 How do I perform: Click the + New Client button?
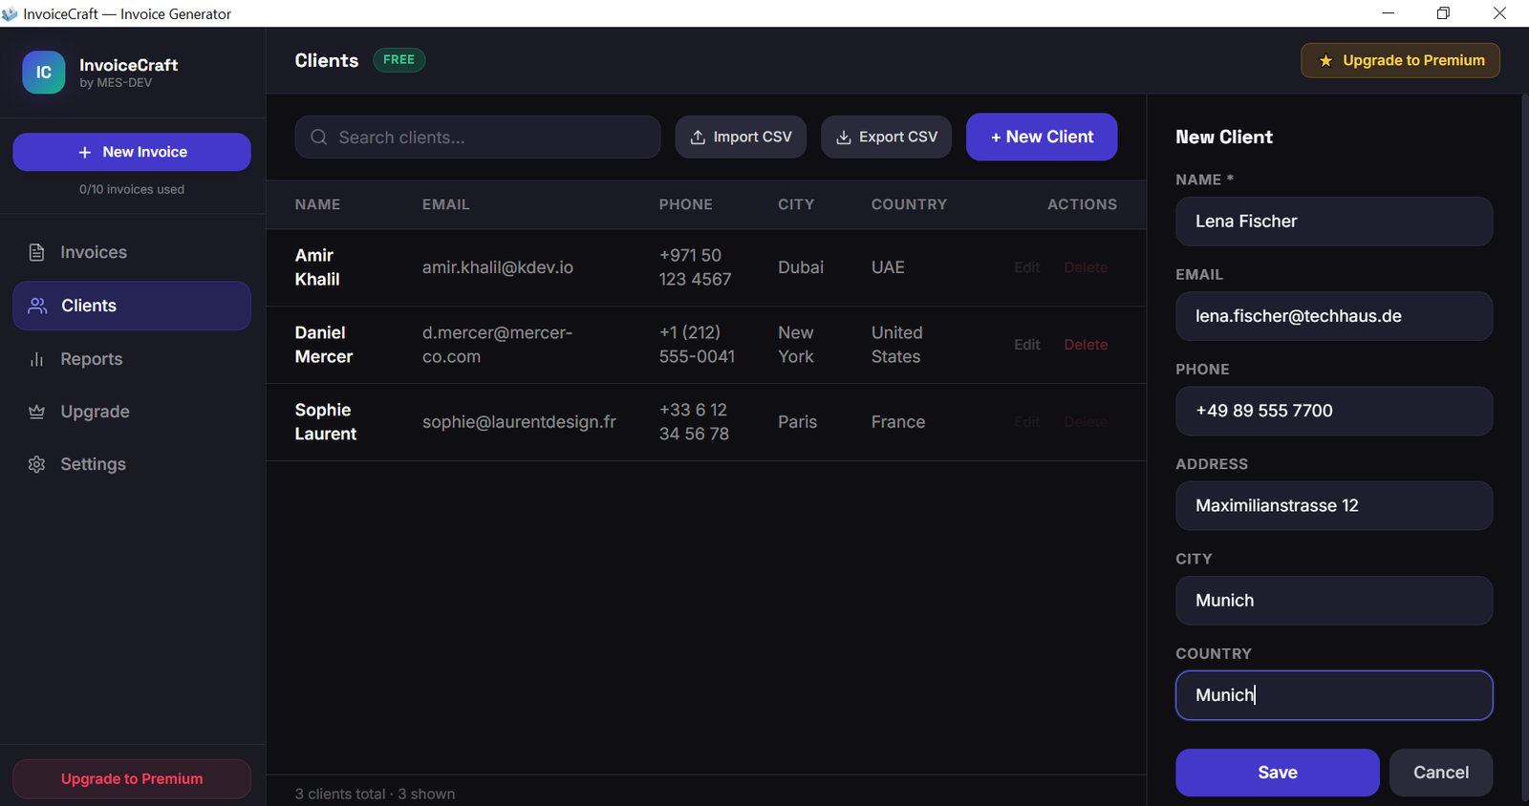[x=1042, y=138]
